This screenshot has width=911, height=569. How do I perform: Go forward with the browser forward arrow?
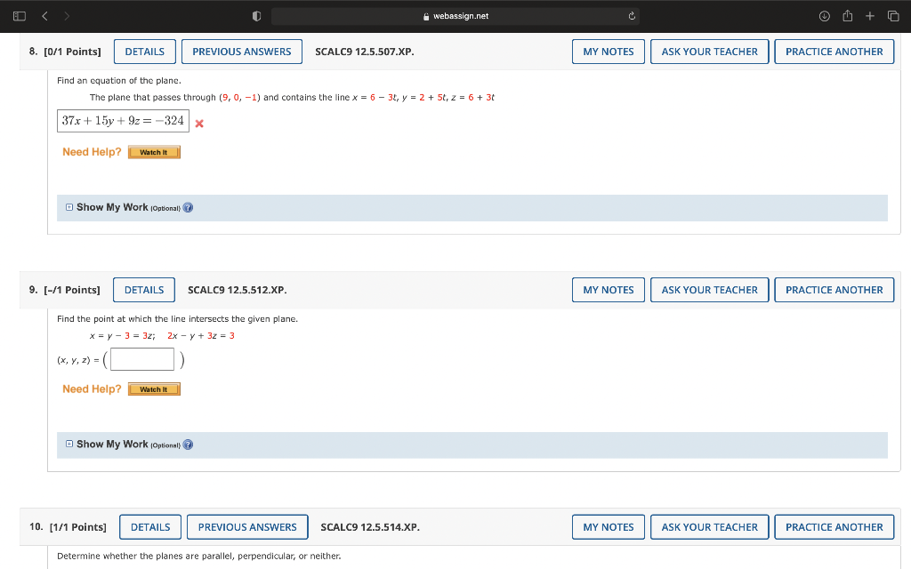pos(67,16)
